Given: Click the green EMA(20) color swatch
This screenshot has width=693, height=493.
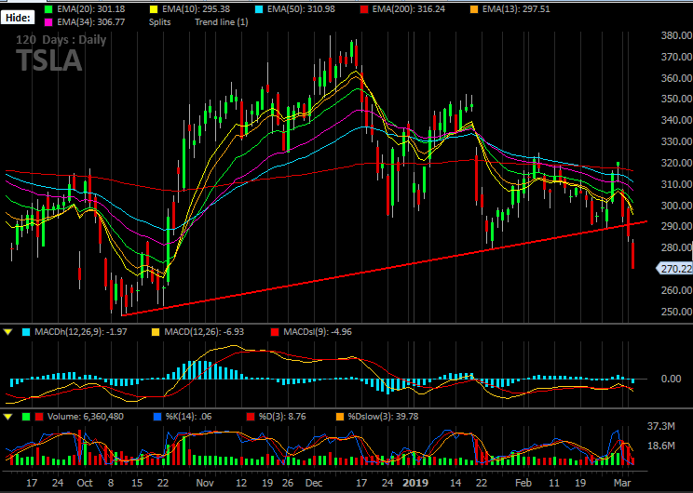Looking at the screenshot, I should [x=48, y=8].
